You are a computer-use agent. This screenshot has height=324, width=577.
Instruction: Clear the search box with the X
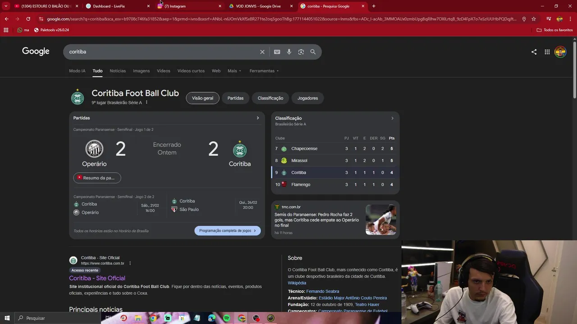[x=262, y=52]
